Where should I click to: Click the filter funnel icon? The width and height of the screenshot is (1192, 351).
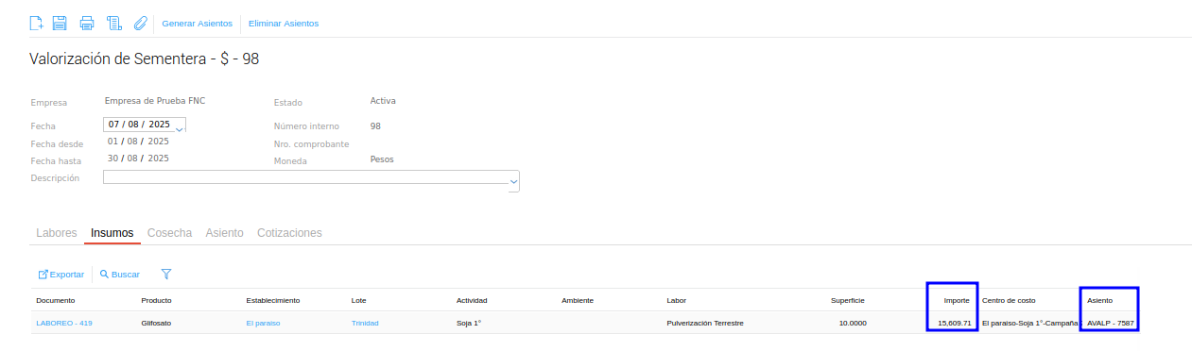pos(166,275)
